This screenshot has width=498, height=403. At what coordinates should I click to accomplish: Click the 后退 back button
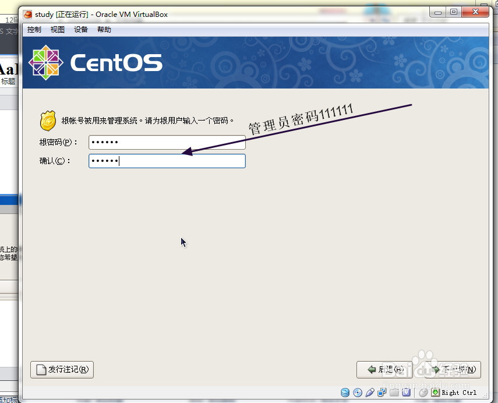pyautogui.click(x=384, y=370)
